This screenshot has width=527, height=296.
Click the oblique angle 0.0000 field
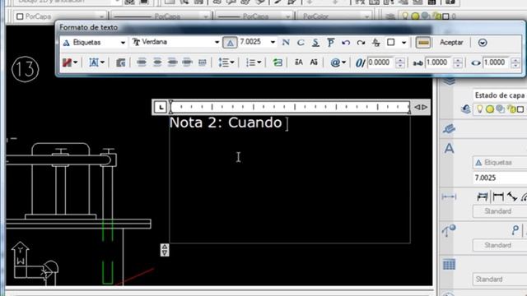(x=381, y=62)
